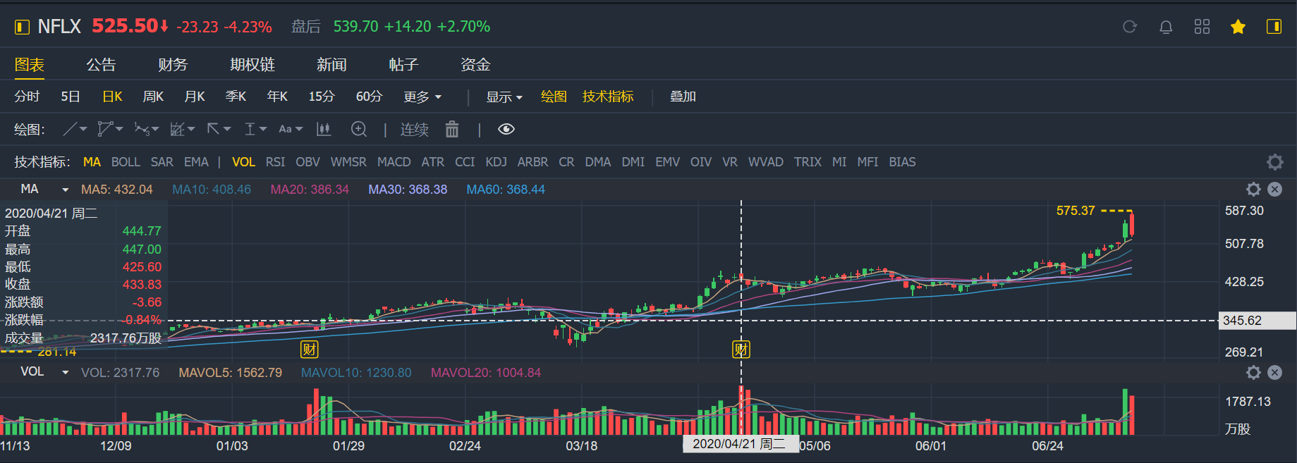Select the 日K timeframe
Viewport: 1297px width, 463px height.
click(x=112, y=97)
